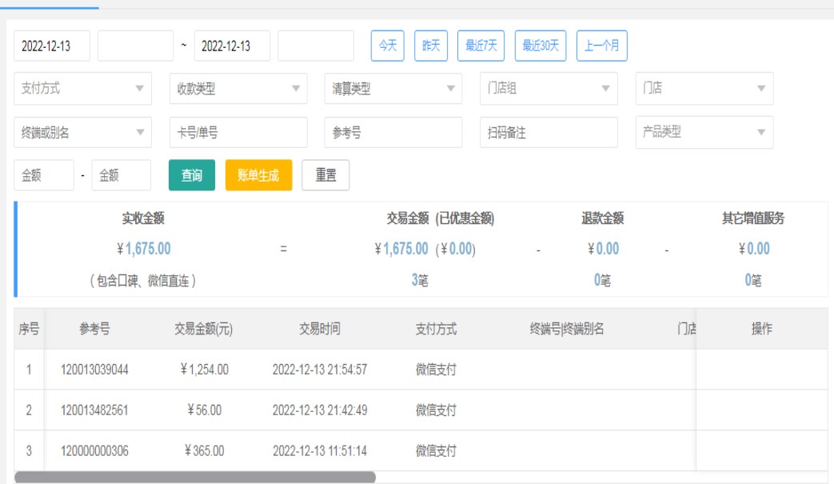Viewport: 834px width, 484px height.
Task: Select the 昨天 date shortcut
Action: click(x=431, y=46)
